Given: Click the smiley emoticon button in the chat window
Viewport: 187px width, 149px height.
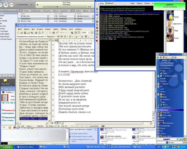Looking at the screenshot, I should [10, 127].
